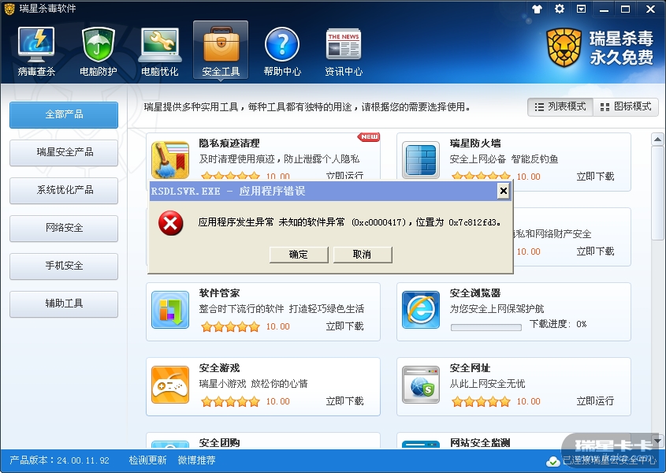Click the Rising lion logo
The image size is (666, 473).
point(564,47)
